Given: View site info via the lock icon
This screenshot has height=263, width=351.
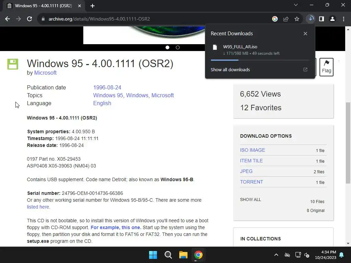Looking at the screenshot, I should coord(43,19).
